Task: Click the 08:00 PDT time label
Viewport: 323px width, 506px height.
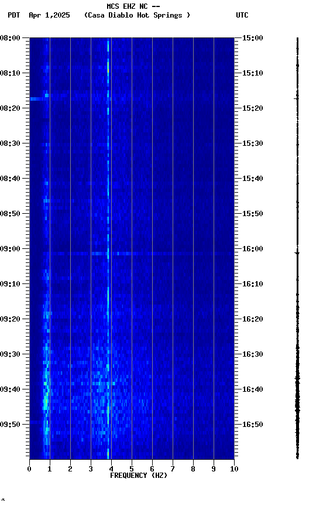Action: (x=10, y=38)
